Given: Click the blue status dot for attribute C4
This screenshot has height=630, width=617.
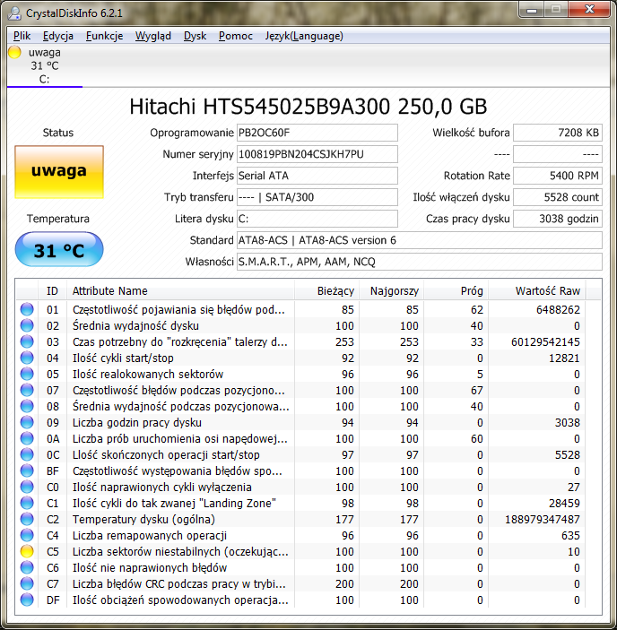Looking at the screenshot, I should [x=27, y=535].
